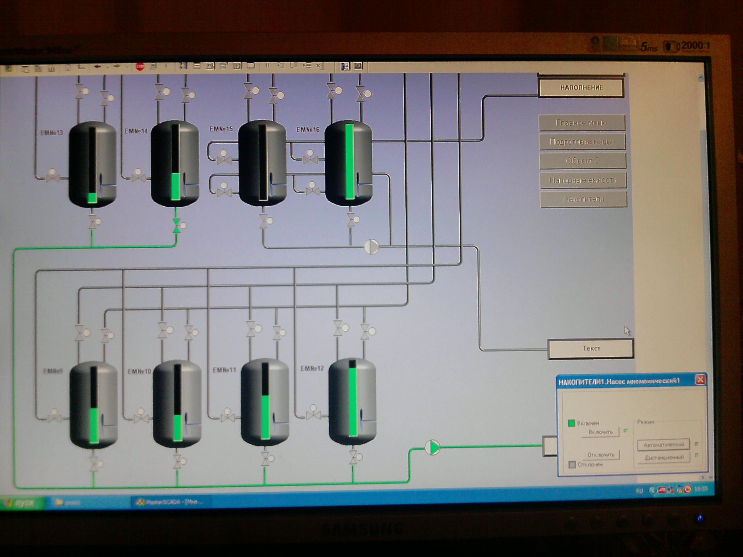Open dropdown arrow next to back arrow
The height and width of the screenshot is (557, 743).
pyautogui.click(x=107, y=67)
